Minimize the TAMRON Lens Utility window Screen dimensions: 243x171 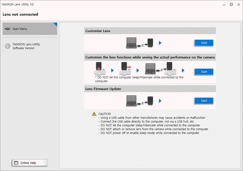(224, 4)
